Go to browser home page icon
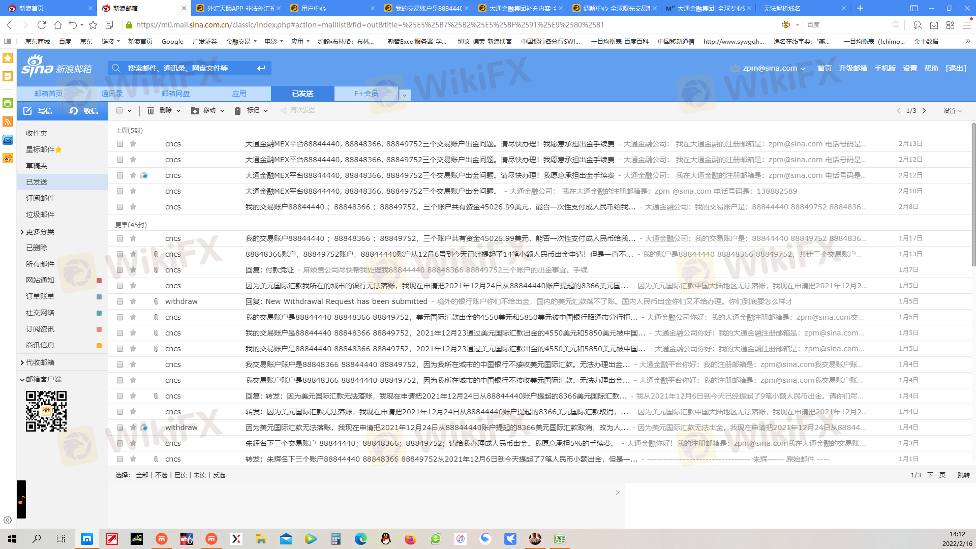The image size is (976, 549). (x=58, y=24)
